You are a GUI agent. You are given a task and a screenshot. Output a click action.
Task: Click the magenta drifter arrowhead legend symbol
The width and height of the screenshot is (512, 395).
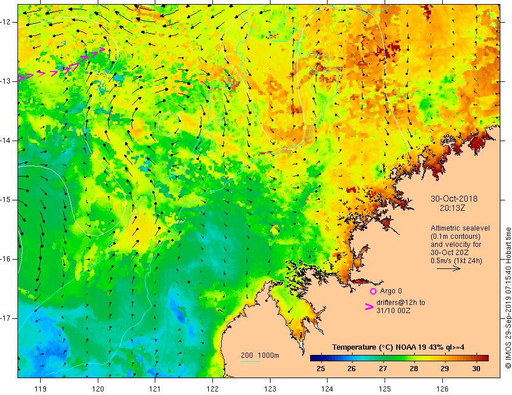(369, 307)
